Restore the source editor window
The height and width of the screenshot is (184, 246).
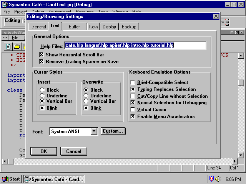[237, 32]
